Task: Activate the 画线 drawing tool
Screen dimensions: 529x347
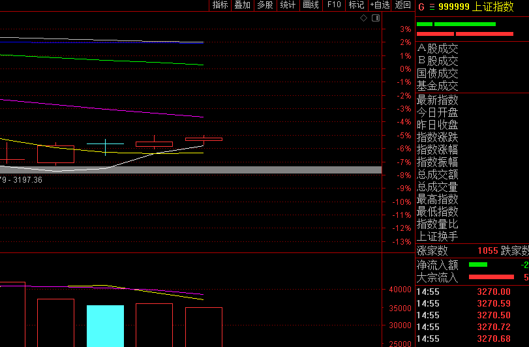Action: [310, 5]
